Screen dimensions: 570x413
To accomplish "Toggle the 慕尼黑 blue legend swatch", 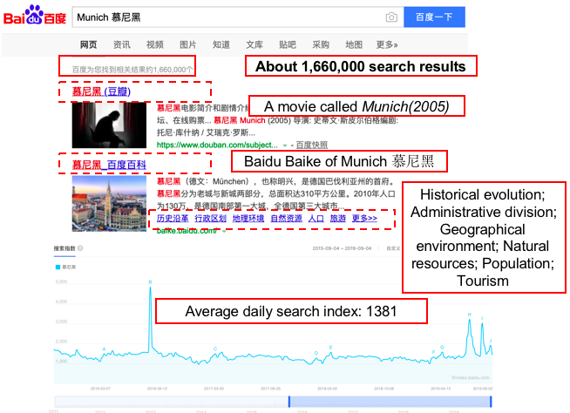I will [x=58, y=267].
